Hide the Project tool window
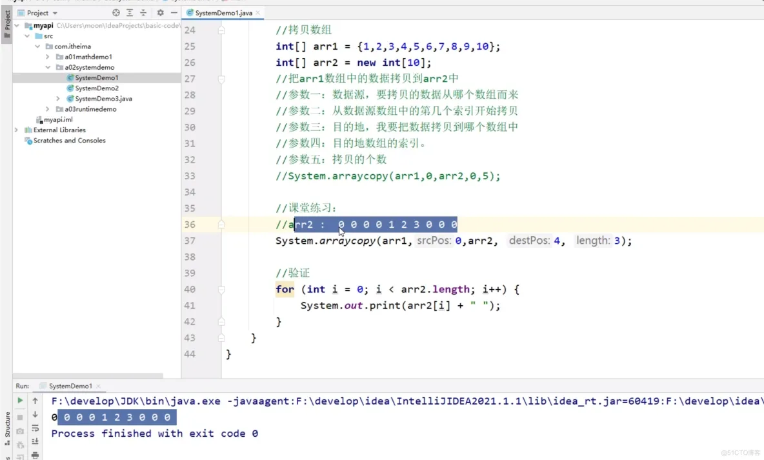Screen dimensions: 764x460 click(173, 12)
